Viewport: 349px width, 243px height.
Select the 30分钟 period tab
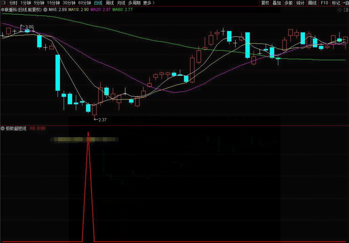pyautogui.click(x=69, y=3)
